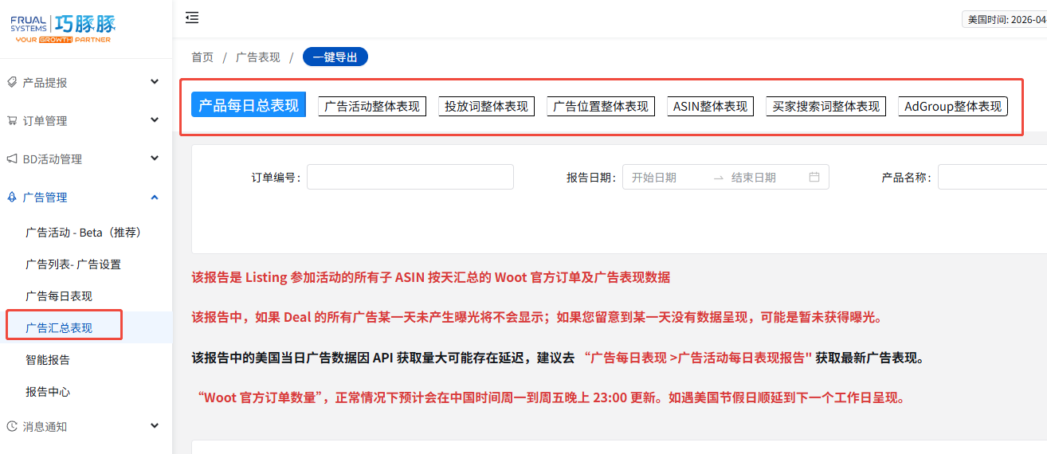Screen dimensions: 1047x454
Task: Expand the 订单管理 menu chevron
Action: 155,120
